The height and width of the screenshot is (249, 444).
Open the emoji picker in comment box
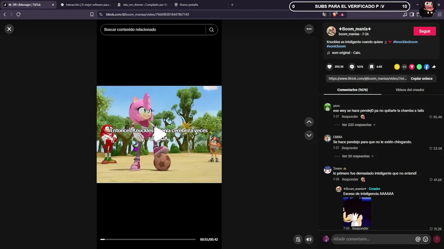pos(426,239)
